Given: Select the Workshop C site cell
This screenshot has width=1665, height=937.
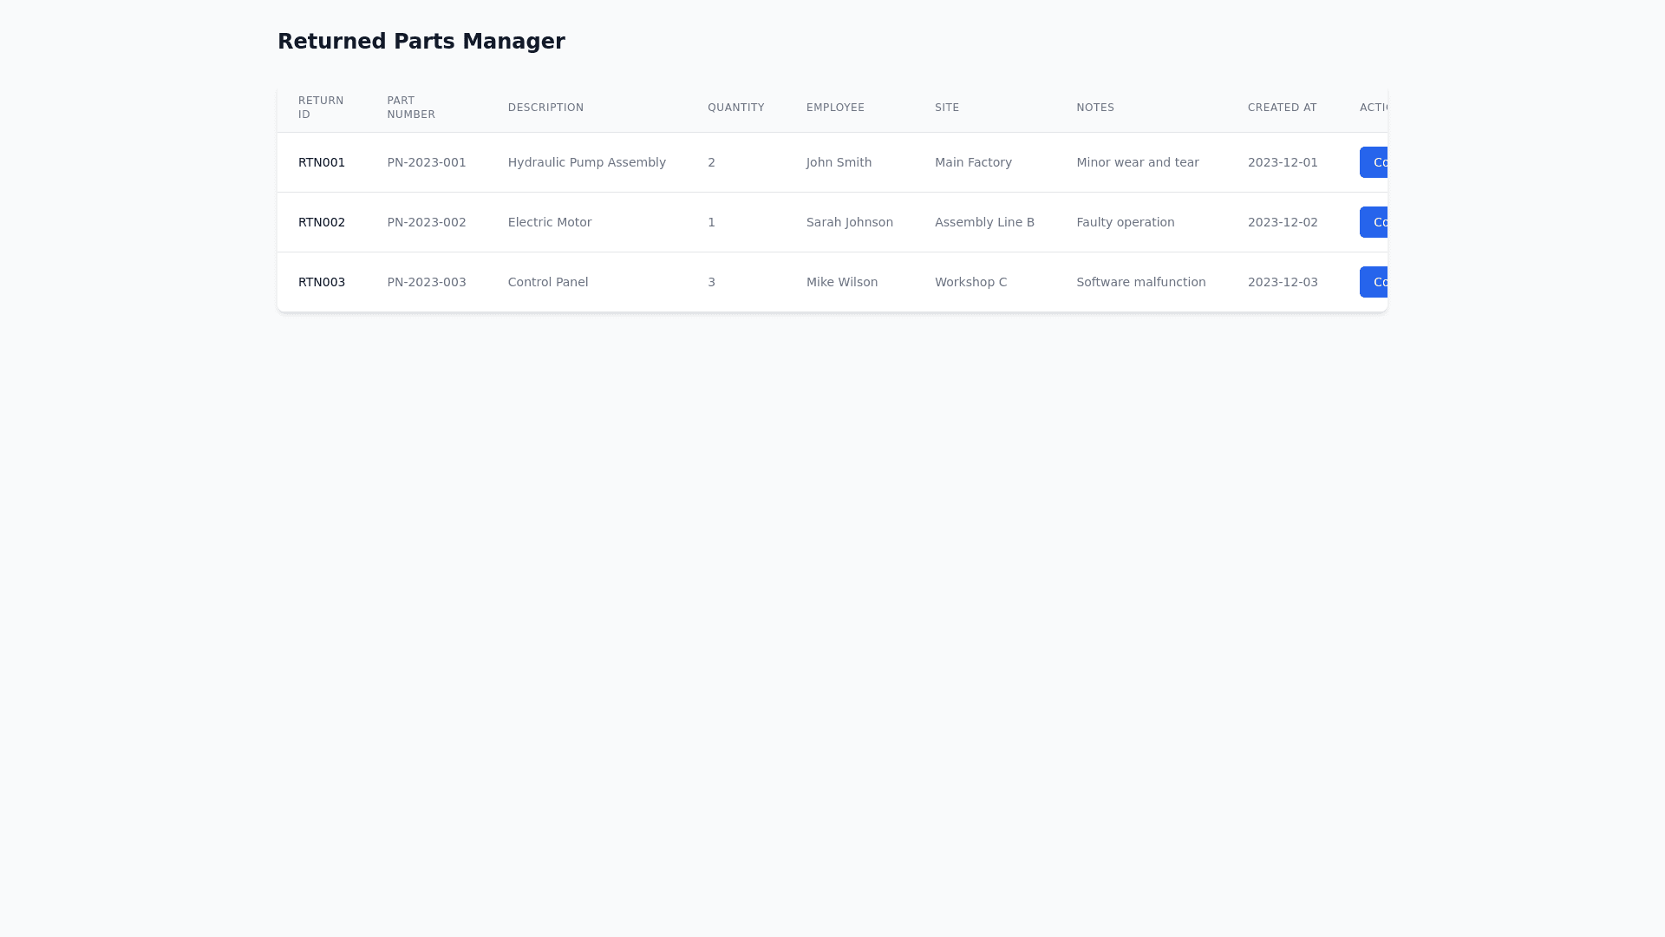Looking at the screenshot, I should tap(970, 282).
